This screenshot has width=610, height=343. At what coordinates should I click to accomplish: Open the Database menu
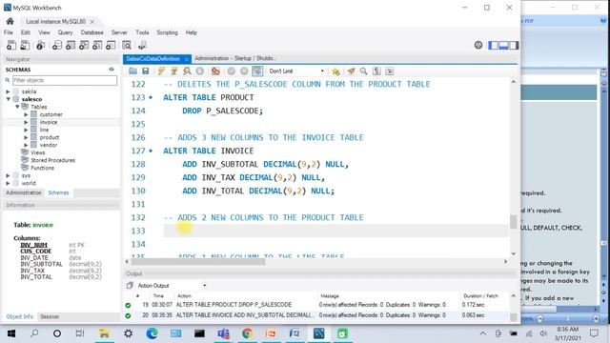(92, 32)
